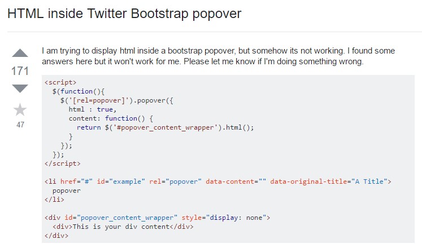Image resolution: width=422 pixels, height=248 pixels.
Task: Click the opening <script> tag line
Action: click(60, 82)
